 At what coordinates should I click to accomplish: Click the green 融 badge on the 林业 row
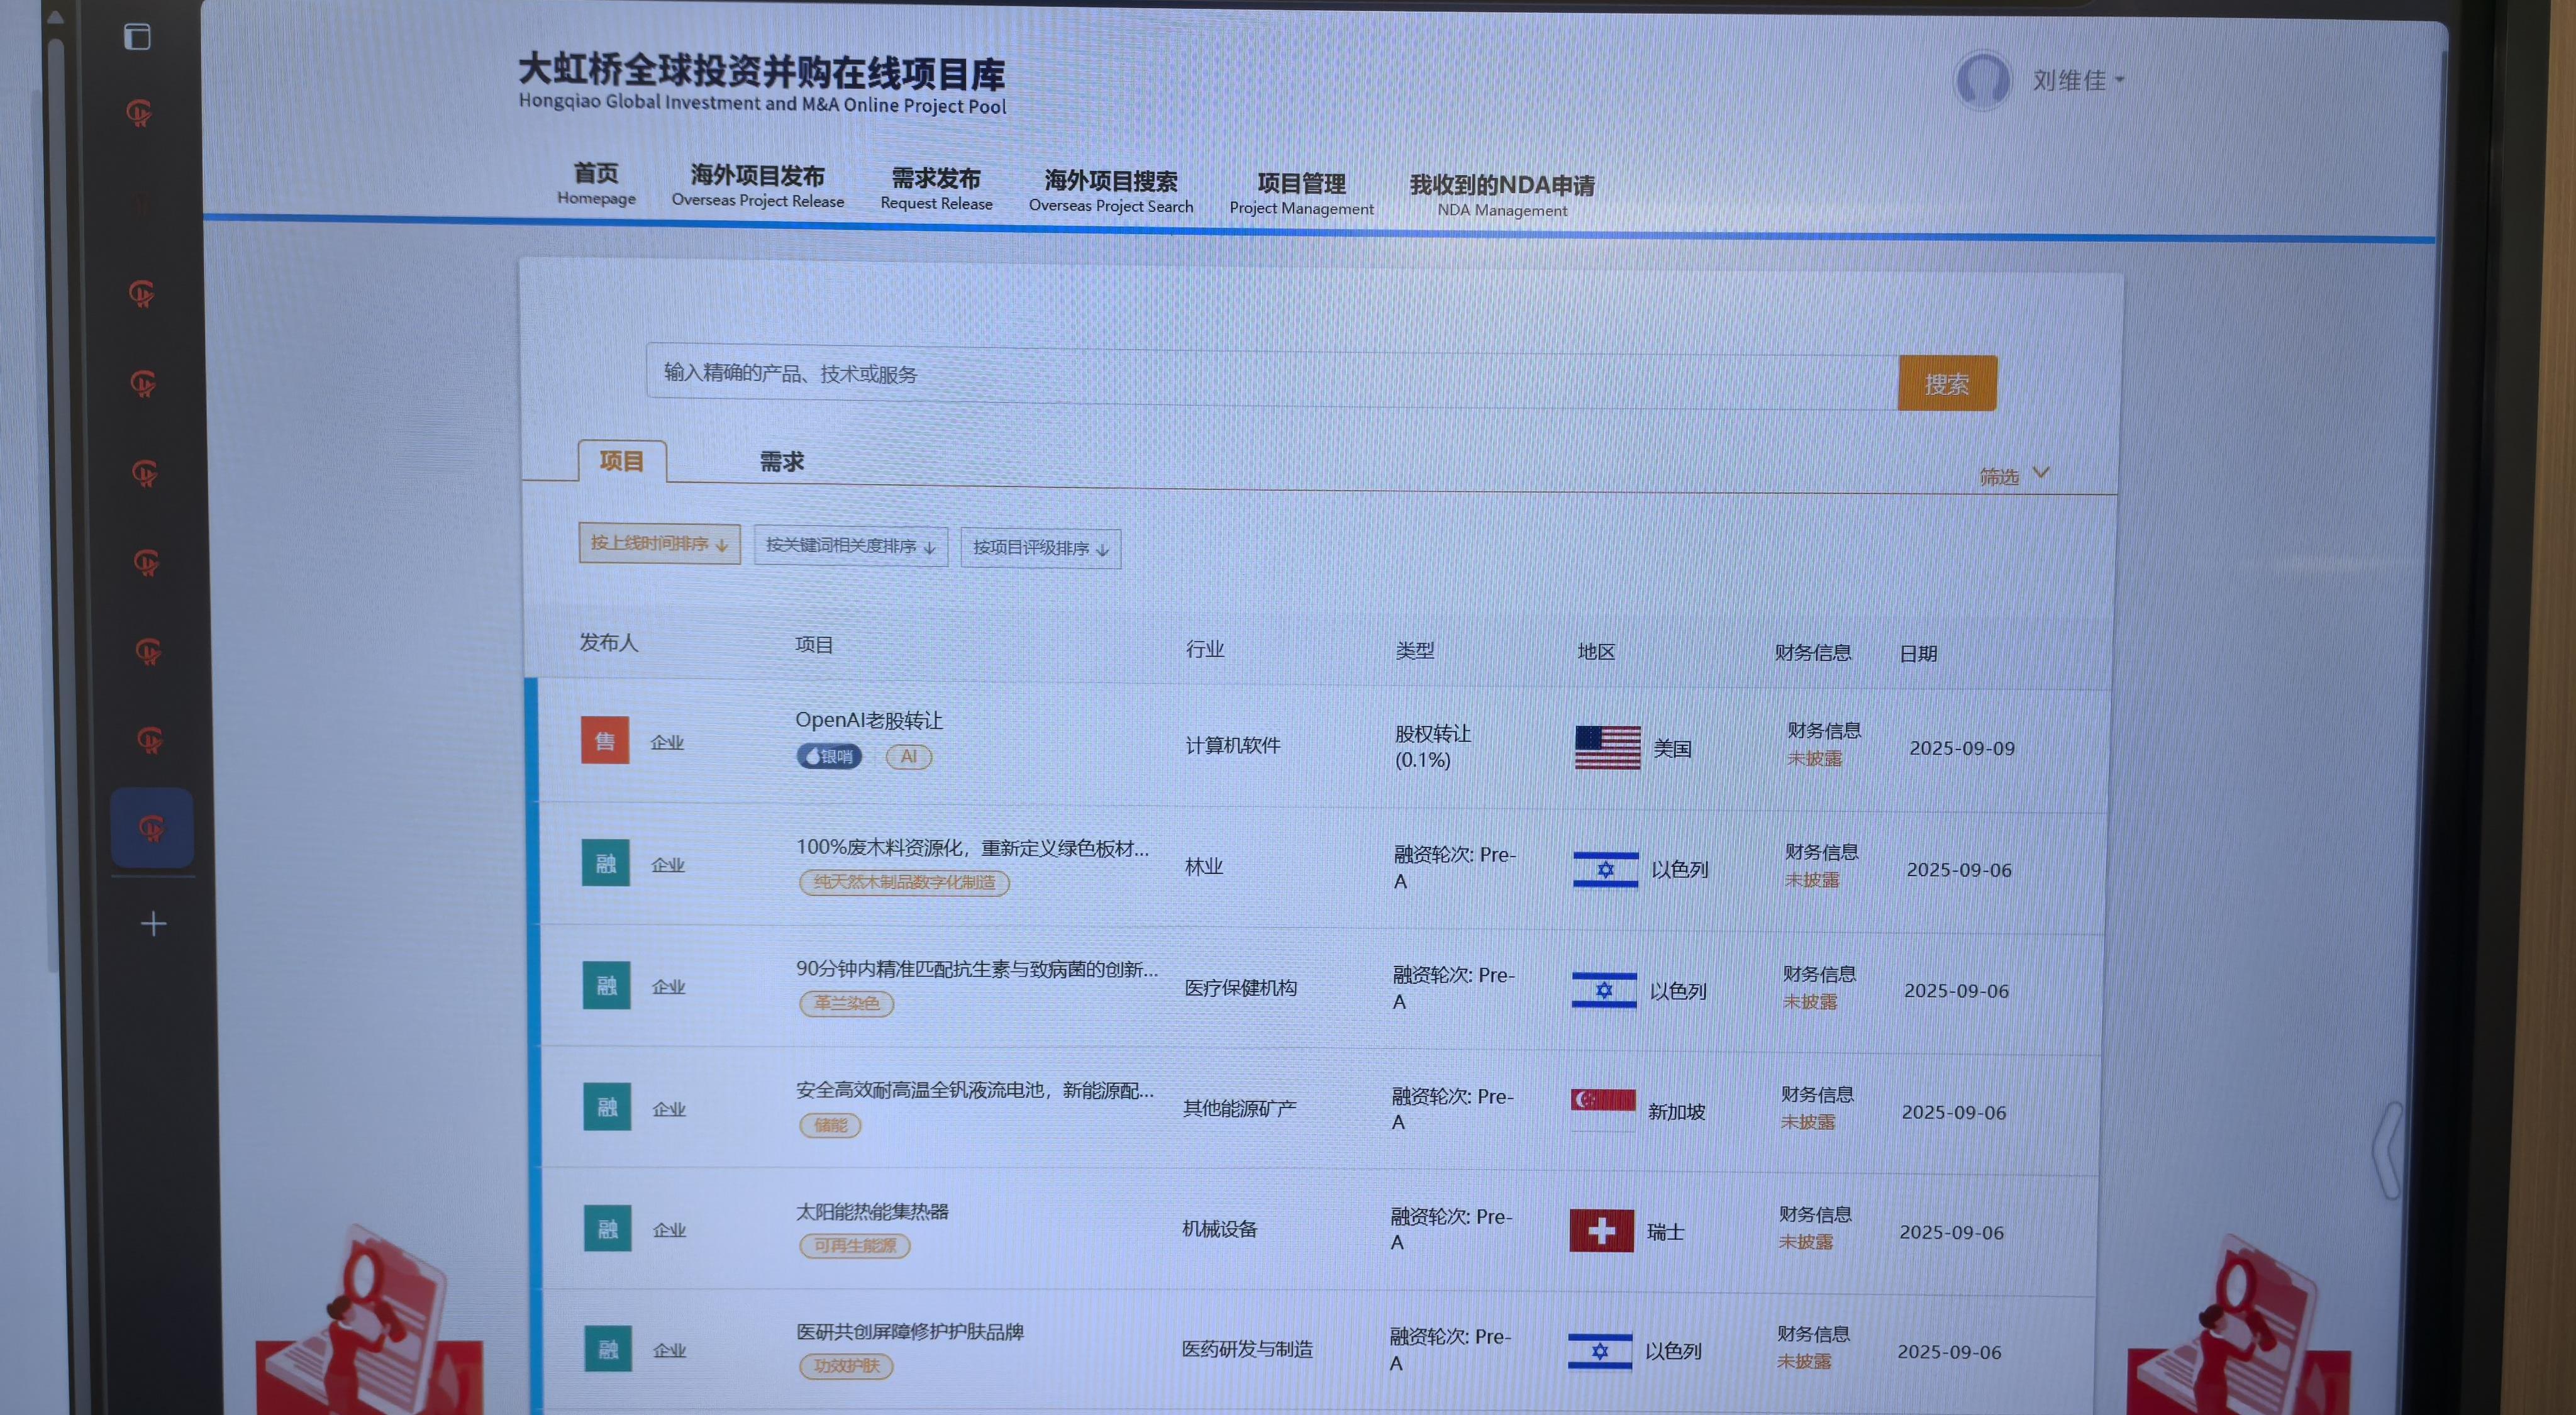pyautogui.click(x=606, y=864)
